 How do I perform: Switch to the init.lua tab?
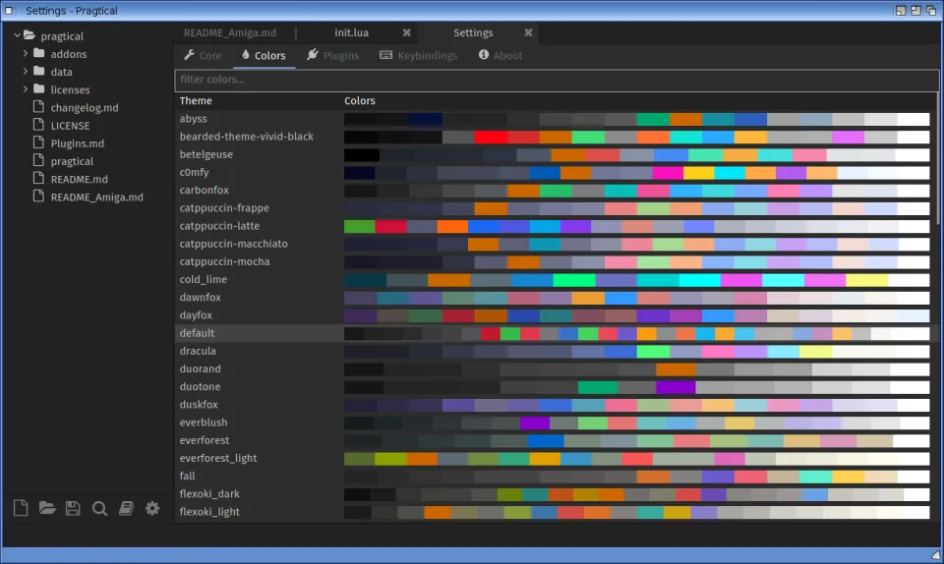(352, 32)
